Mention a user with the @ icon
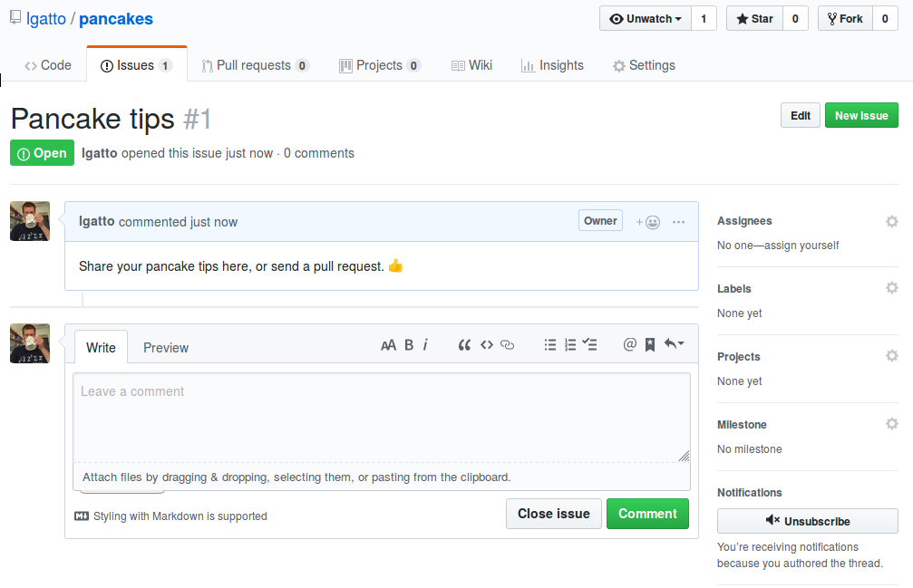913x588 pixels. 629,344
